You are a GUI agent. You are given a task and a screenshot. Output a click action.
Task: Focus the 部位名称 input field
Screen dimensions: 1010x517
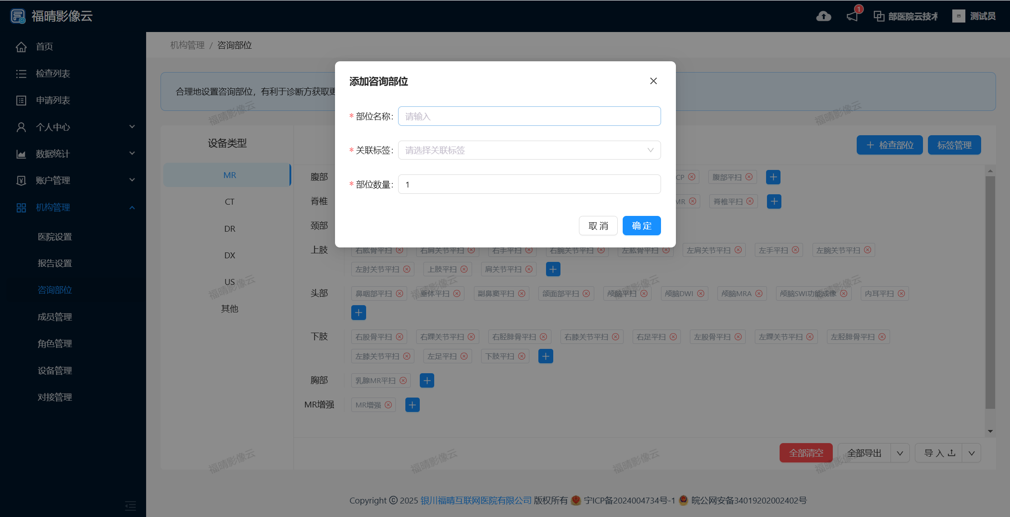529,116
